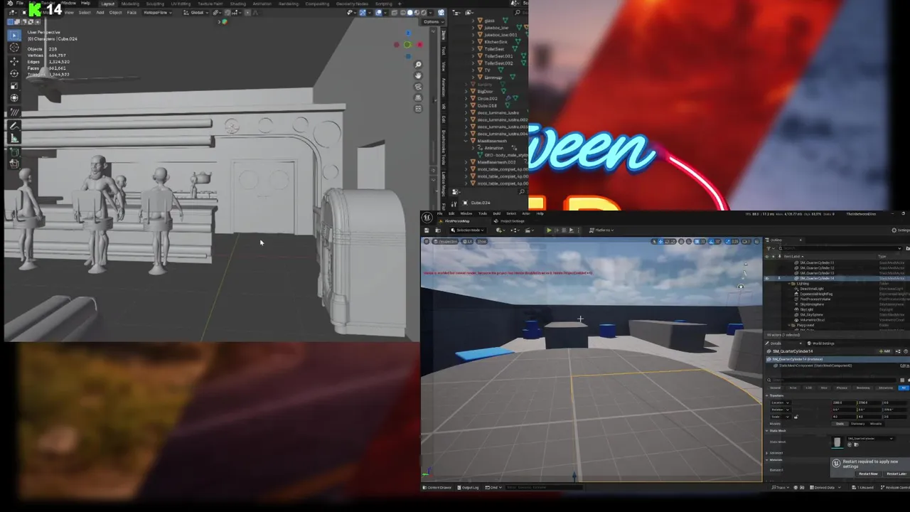Image resolution: width=910 pixels, height=512 pixels.
Task: Select Static mobility option in Unreal
Action: point(840,424)
